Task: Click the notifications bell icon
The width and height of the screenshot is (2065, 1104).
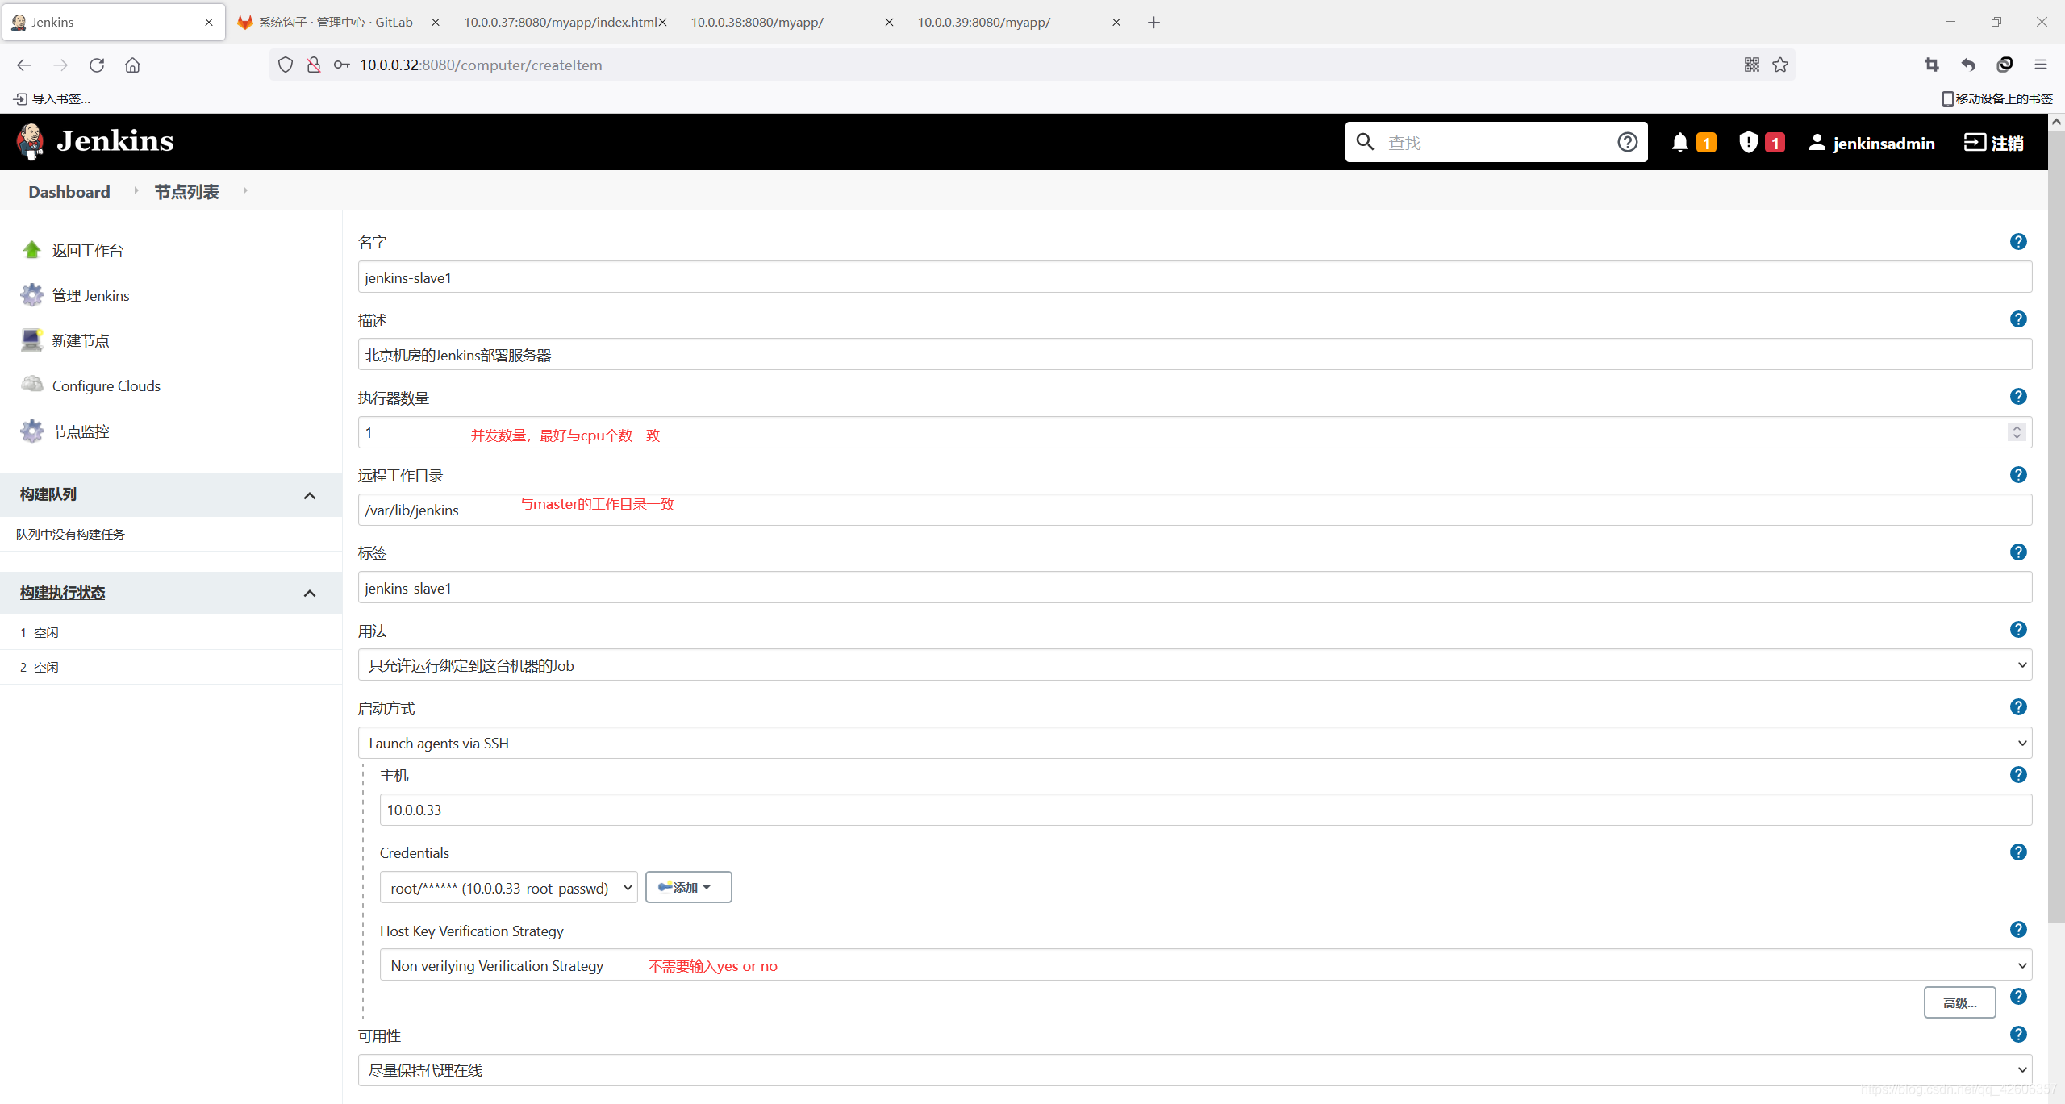Action: point(1679,143)
